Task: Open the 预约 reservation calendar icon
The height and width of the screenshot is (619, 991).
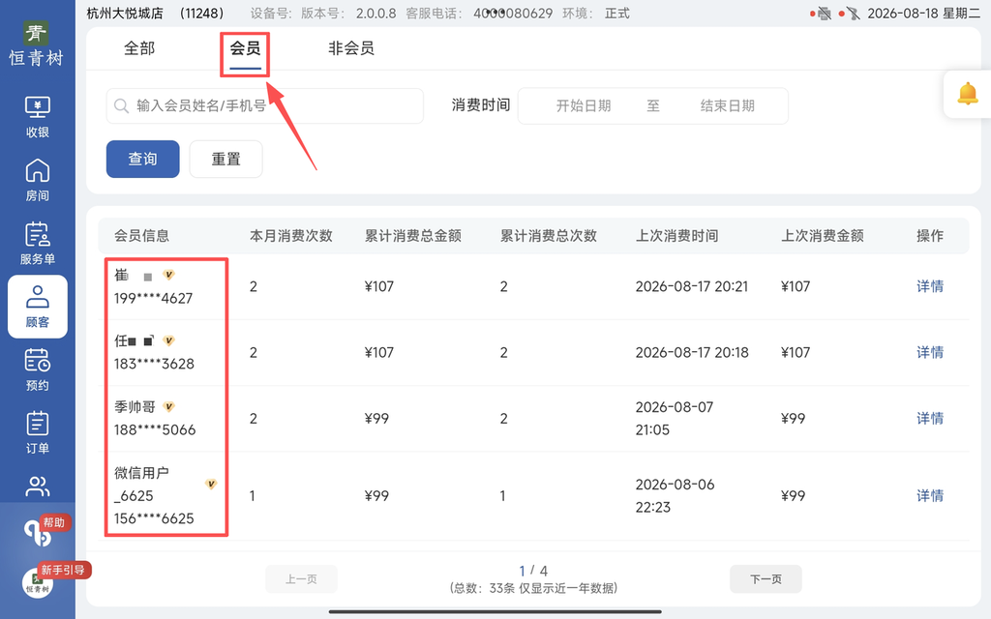Action: pyautogui.click(x=38, y=369)
